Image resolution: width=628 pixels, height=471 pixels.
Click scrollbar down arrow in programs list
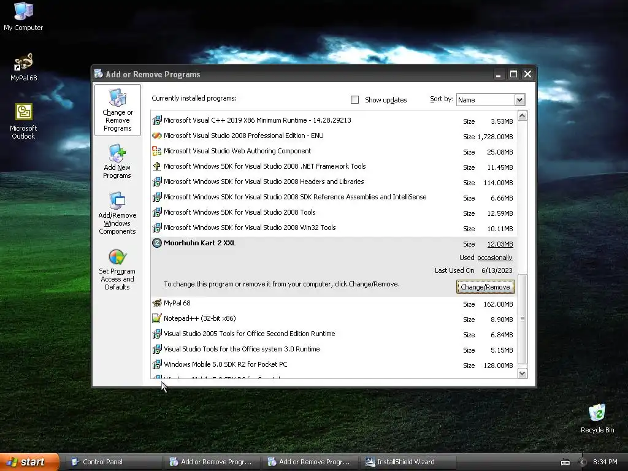[x=523, y=373]
